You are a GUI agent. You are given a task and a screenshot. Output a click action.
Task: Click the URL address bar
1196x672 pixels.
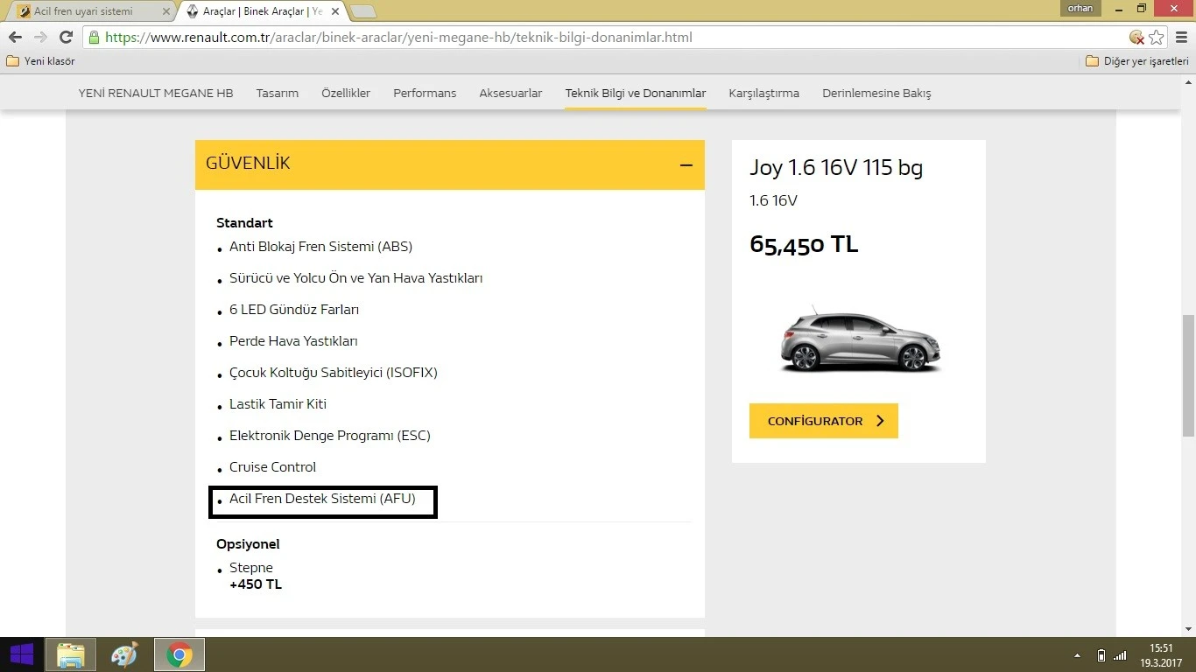point(613,38)
